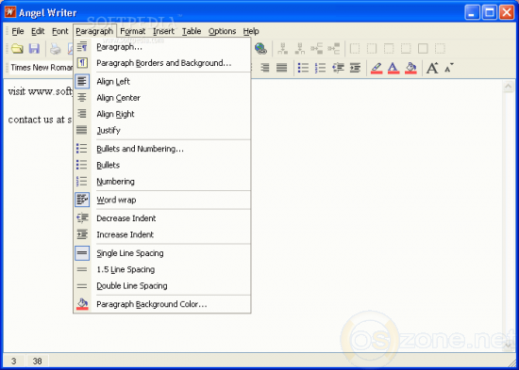Pick font color A icon in toolbar
519x370 pixels.
(393, 68)
